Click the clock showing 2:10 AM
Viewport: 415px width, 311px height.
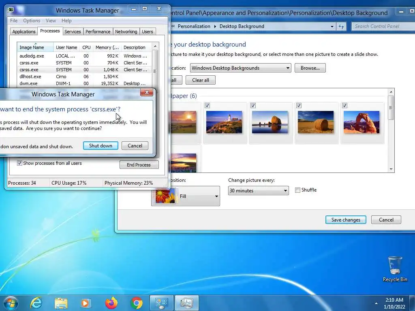click(x=394, y=303)
